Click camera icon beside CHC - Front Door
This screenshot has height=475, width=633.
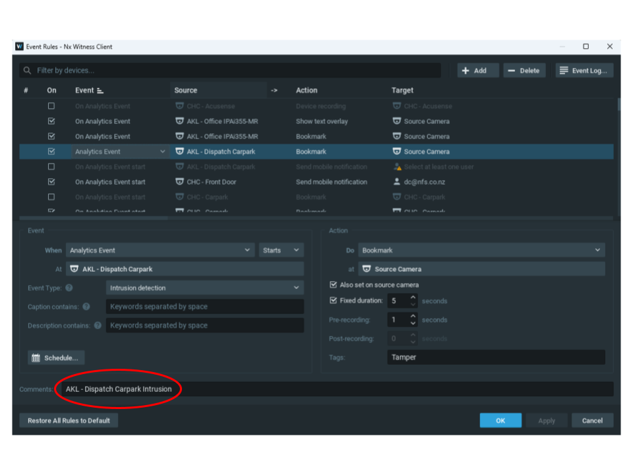[x=179, y=182]
